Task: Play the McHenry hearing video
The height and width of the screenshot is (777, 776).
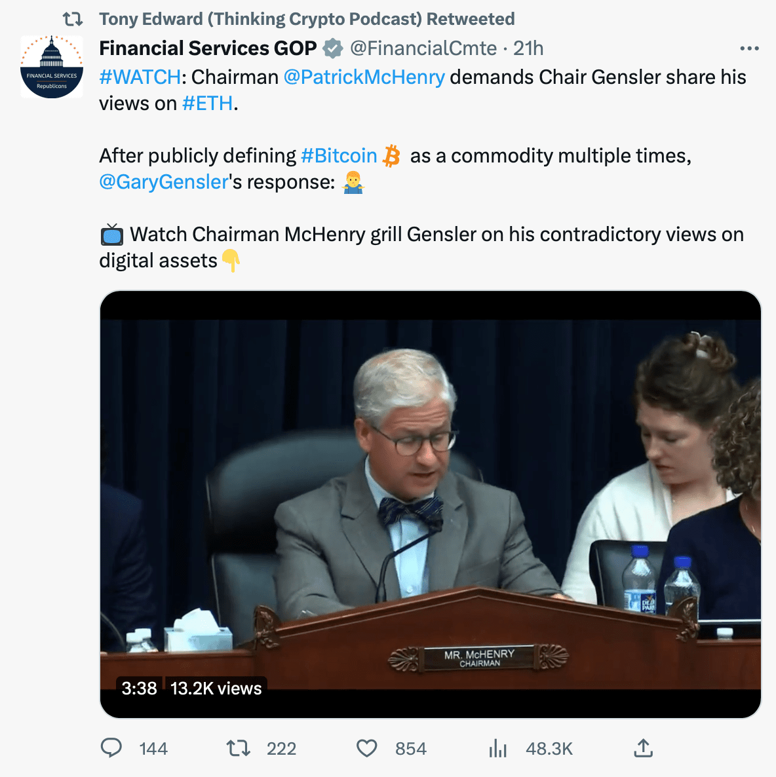Action: pos(430,504)
